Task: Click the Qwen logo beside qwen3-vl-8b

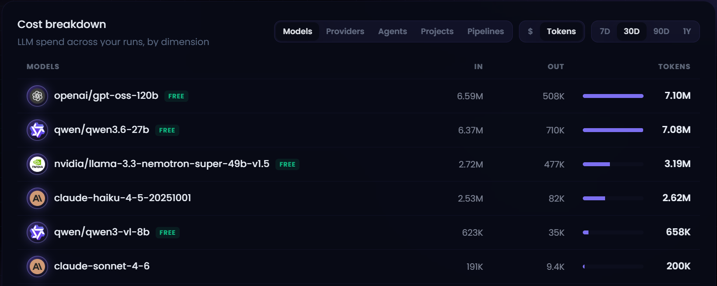Action: [x=38, y=232]
